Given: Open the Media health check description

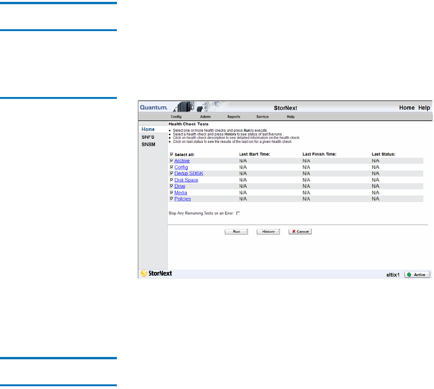Looking at the screenshot, I should click(181, 193).
